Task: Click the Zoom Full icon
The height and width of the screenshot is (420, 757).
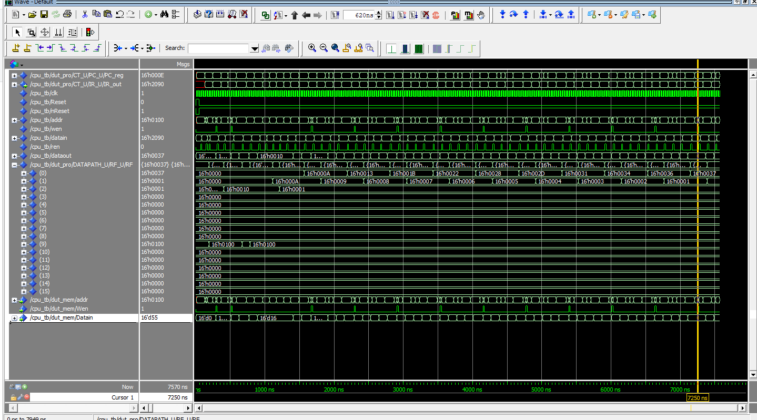Action: (x=335, y=48)
